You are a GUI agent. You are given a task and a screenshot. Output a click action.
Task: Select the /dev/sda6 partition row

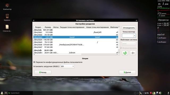[76, 45]
